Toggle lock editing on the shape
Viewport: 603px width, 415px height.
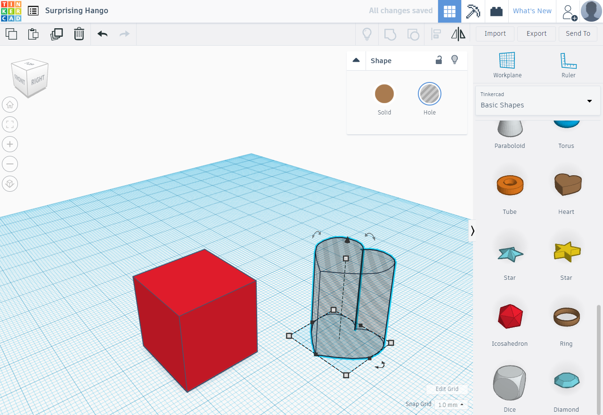point(439,60)
